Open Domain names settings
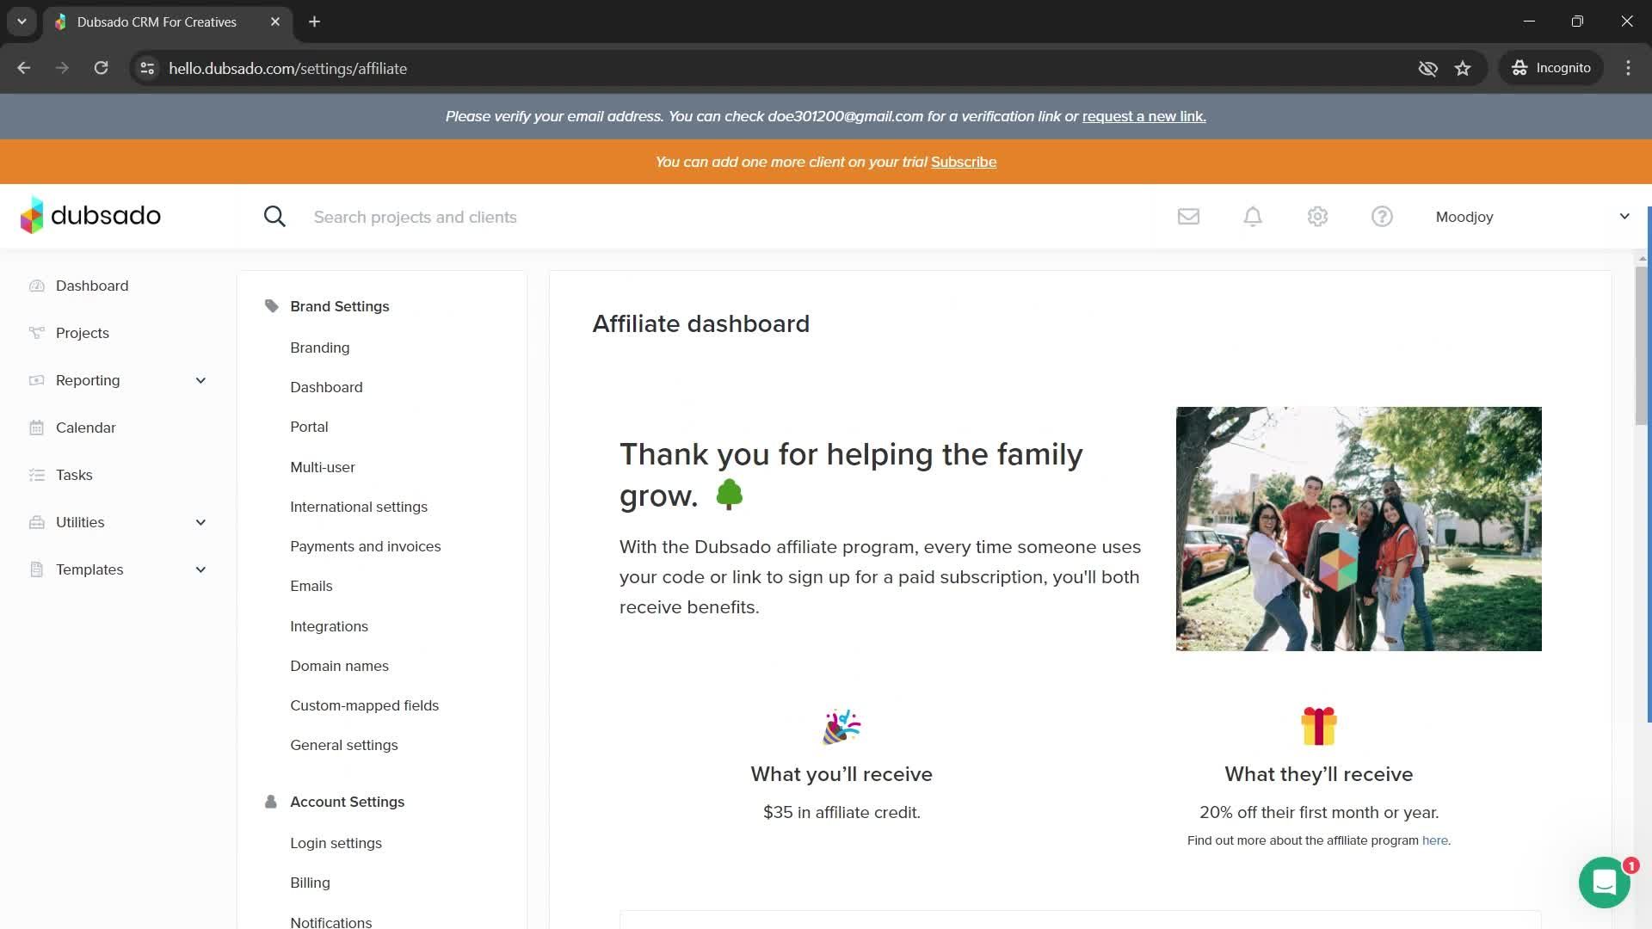 [340, 666]
